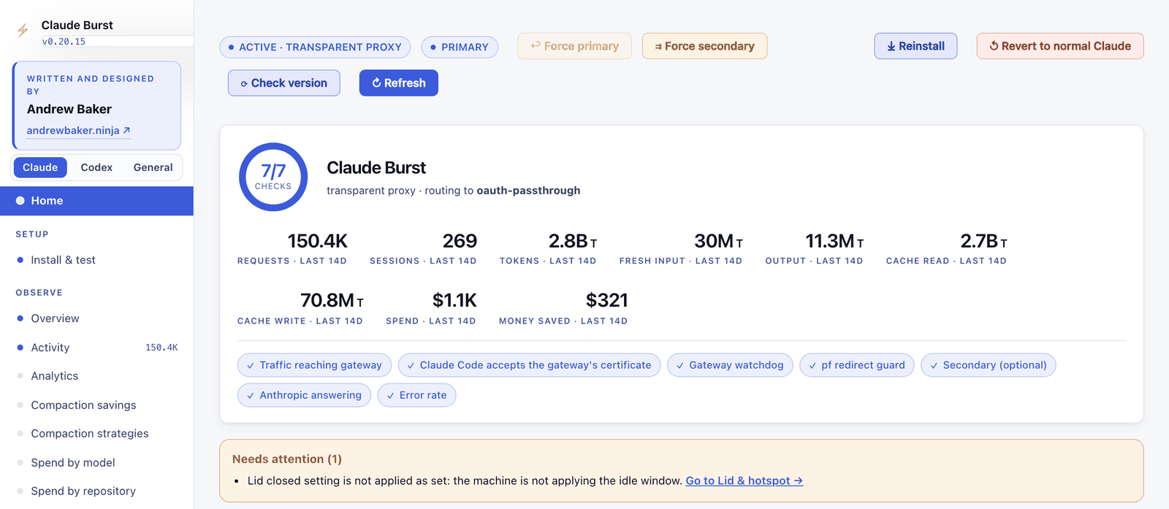1169x509 pixels.
Task: Go to Overview in Observe
Action: point(96,318)
